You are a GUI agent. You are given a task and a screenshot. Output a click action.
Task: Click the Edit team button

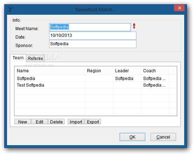40,122
